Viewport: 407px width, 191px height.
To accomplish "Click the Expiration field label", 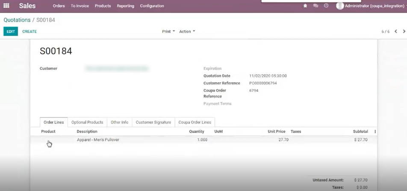I will (212, 69).
